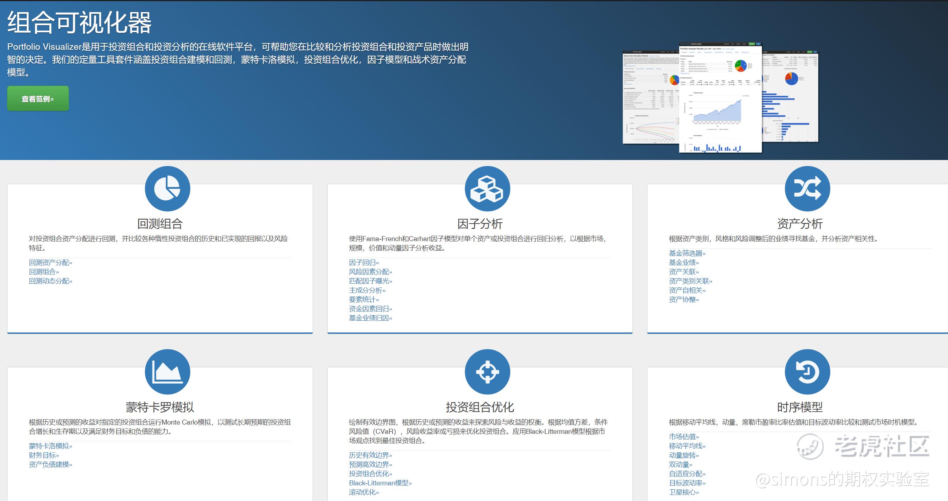
Task: Click the 因子分析 card heading
Action: click(480, 224)
